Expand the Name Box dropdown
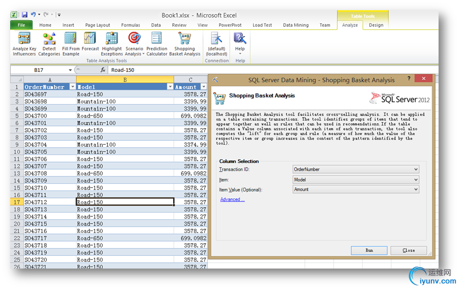This screenshot has width=459, height=289. click(70, 70)
